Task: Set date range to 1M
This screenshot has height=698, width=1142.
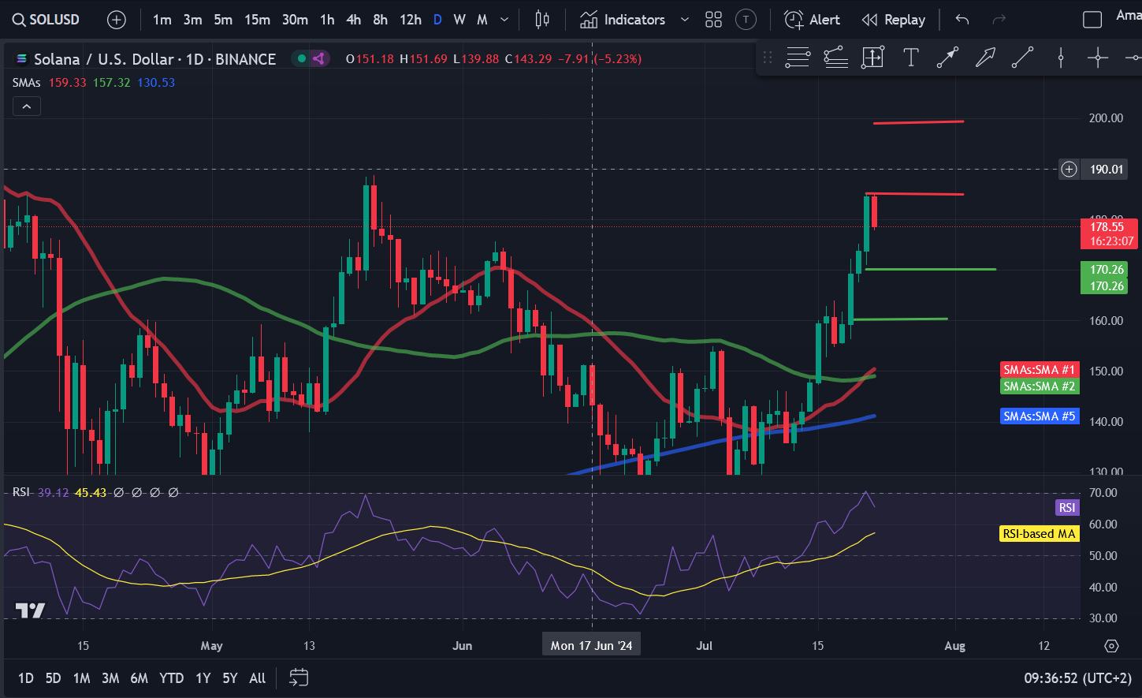Action: click(81, 677)
